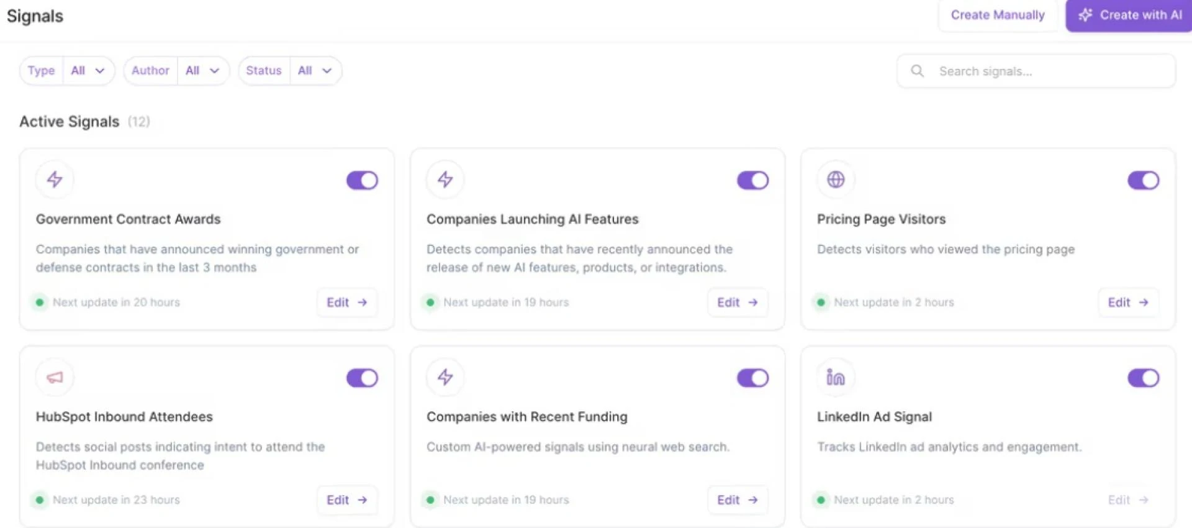The height and width of the screenshot is (528, 1192).
Task: Click the Pricing Page Visitors globe icon
Action: pos(836,180)
